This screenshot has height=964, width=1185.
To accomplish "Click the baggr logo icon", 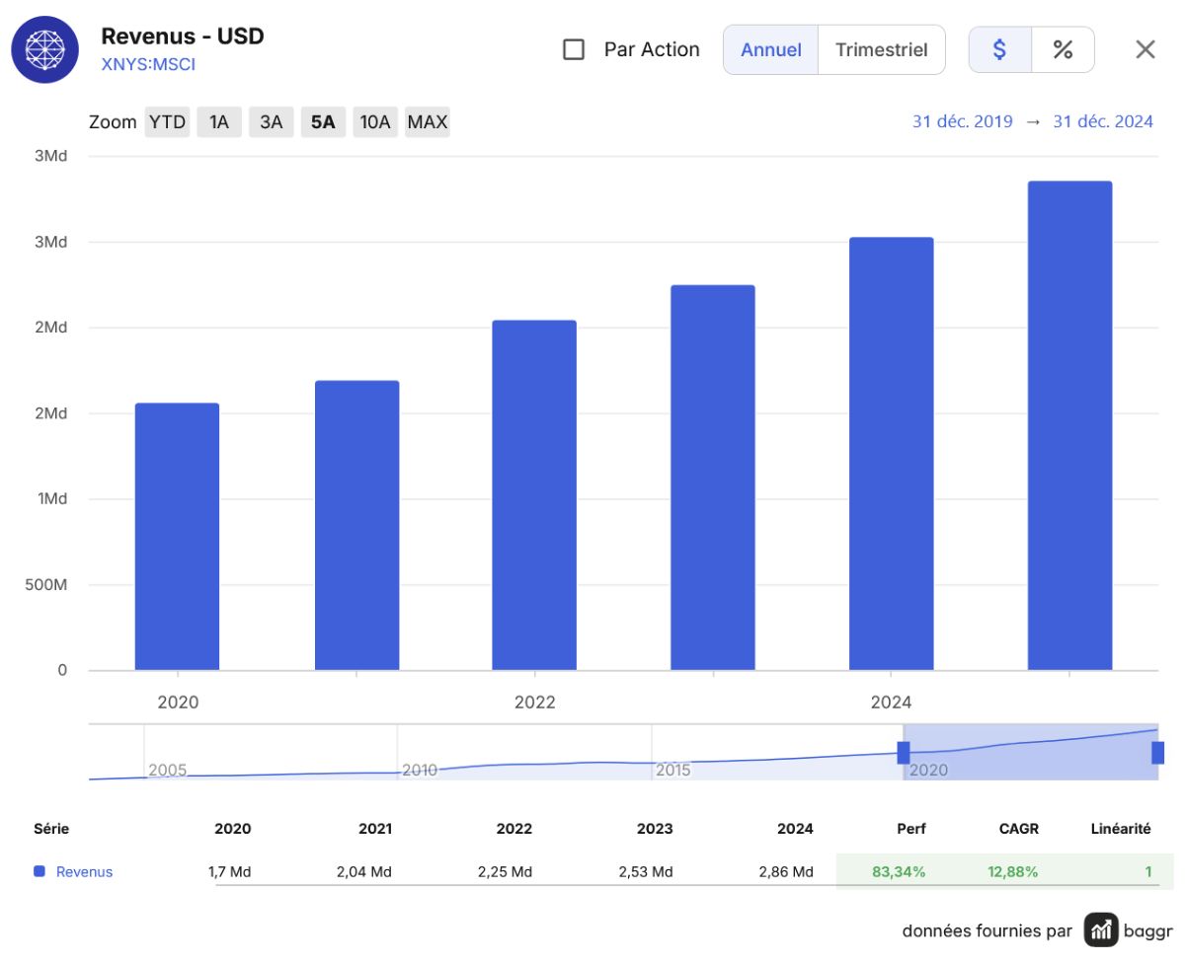I will (x=1101, y=929).
